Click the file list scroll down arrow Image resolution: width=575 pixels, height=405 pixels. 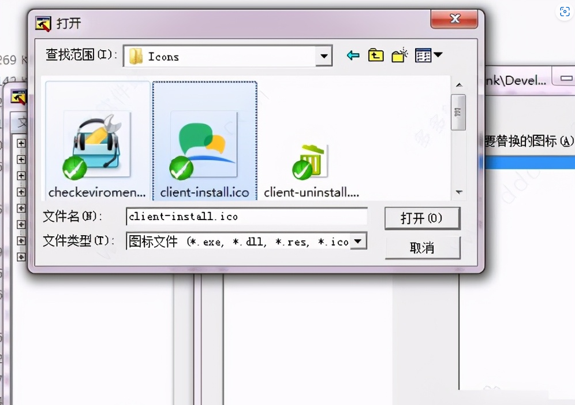coord(459,192)
